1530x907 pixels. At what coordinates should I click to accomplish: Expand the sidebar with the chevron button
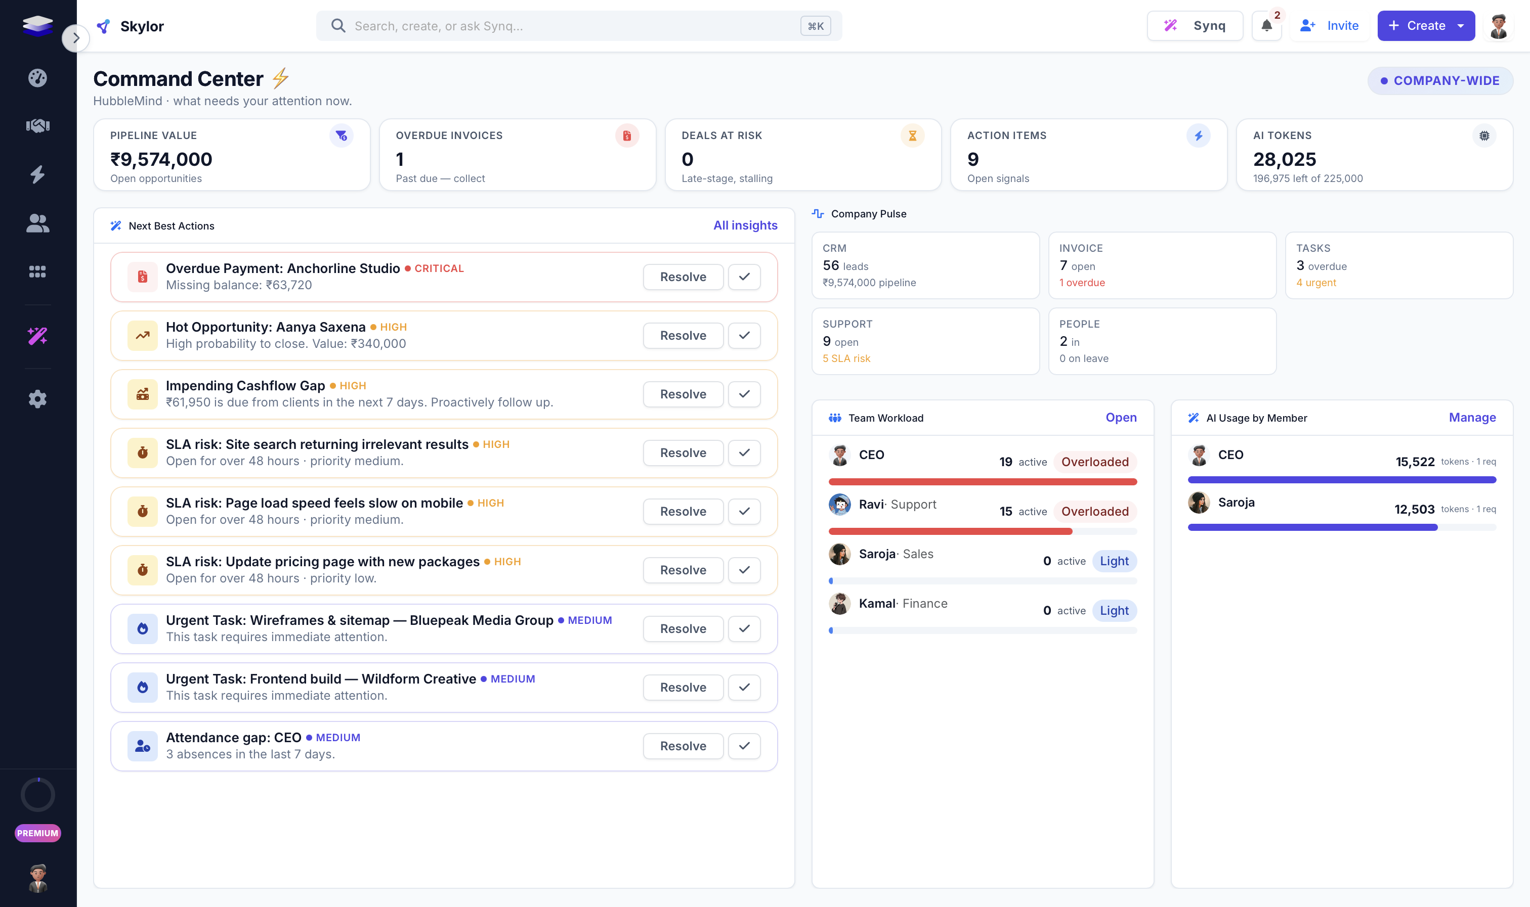click(76, 38)
